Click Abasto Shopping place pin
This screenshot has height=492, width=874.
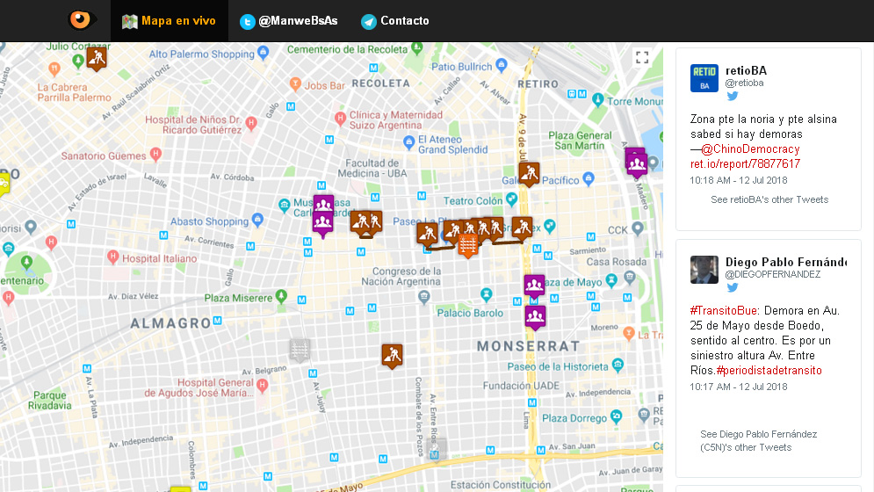pyautogui.click(x=257, y=220)
